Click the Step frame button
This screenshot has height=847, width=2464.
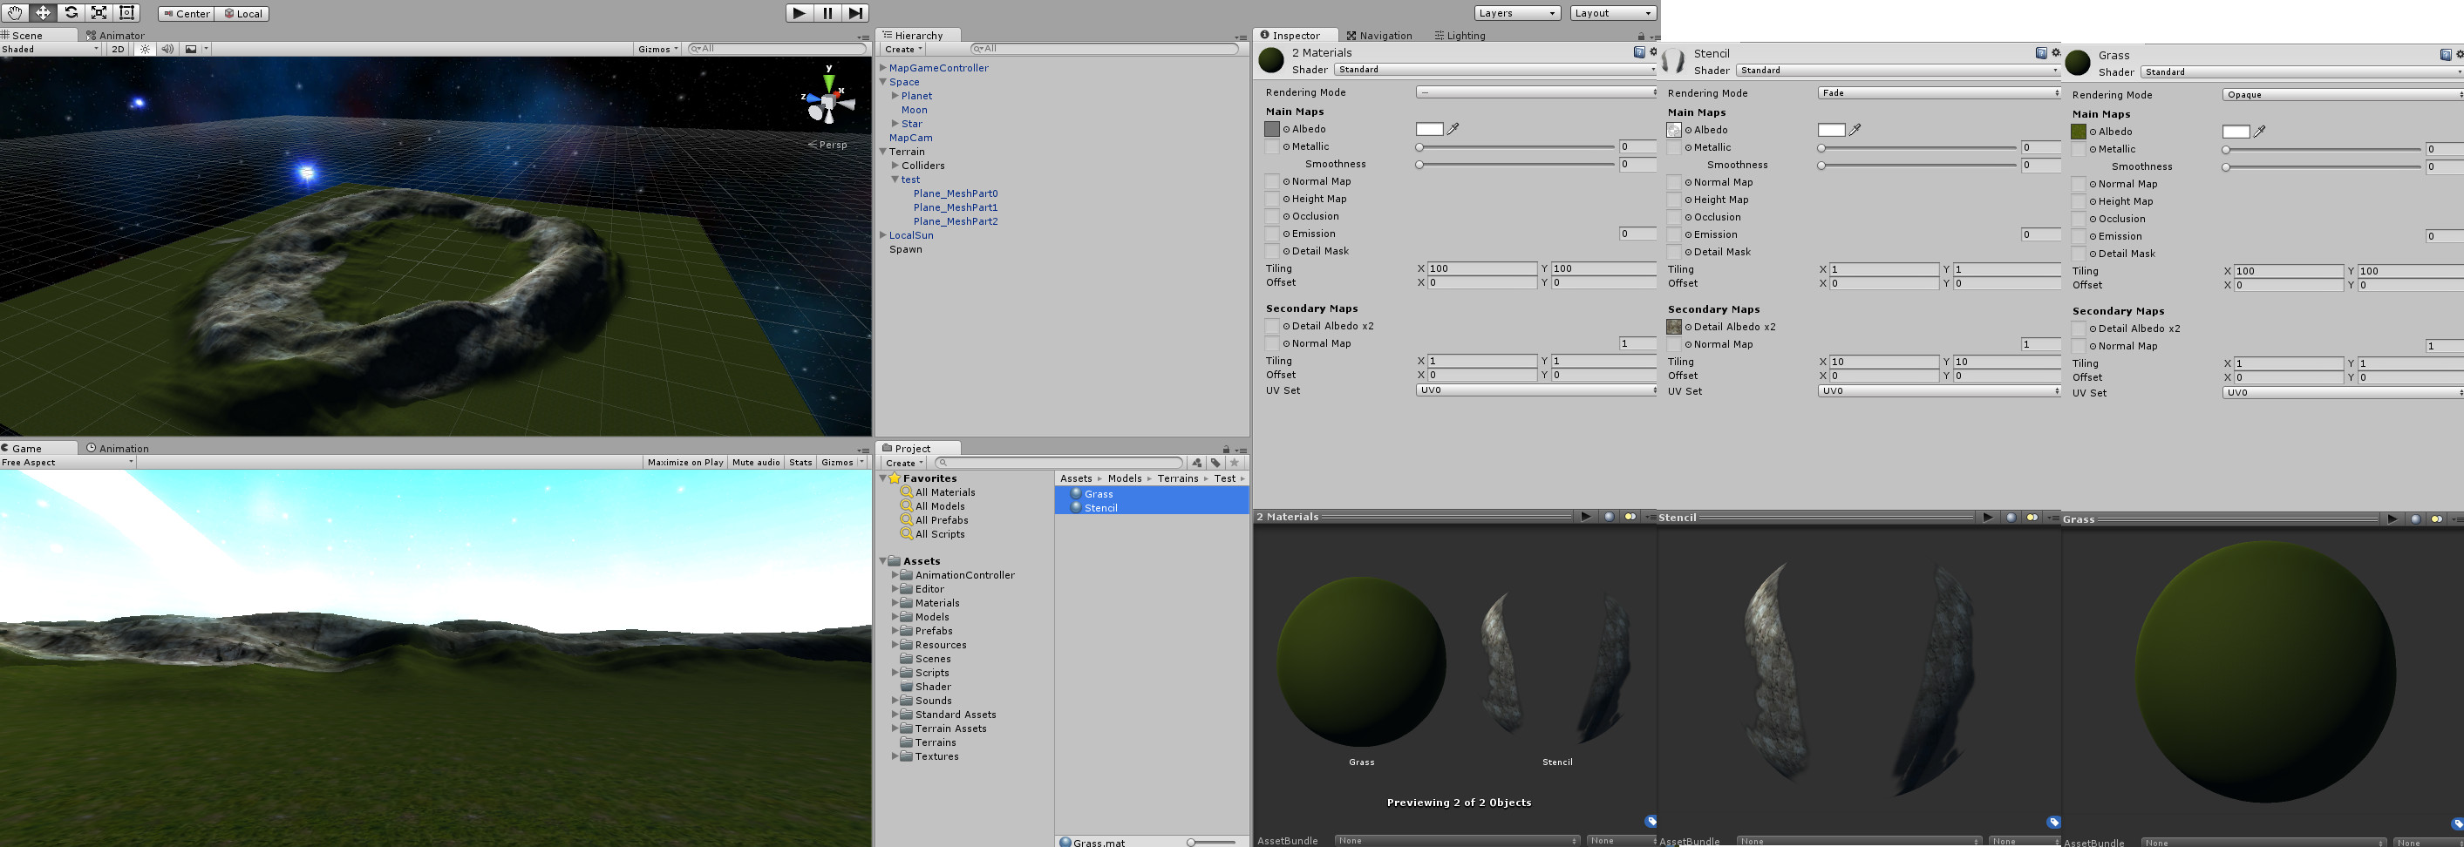855,12
